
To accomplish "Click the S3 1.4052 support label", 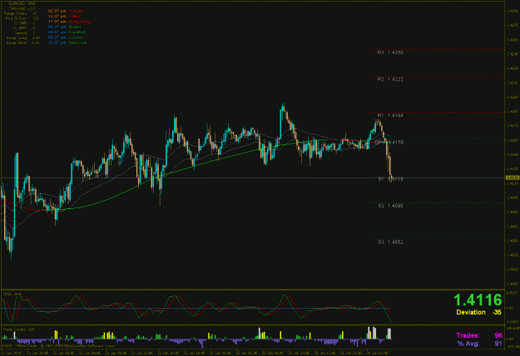I will [390, 242].
